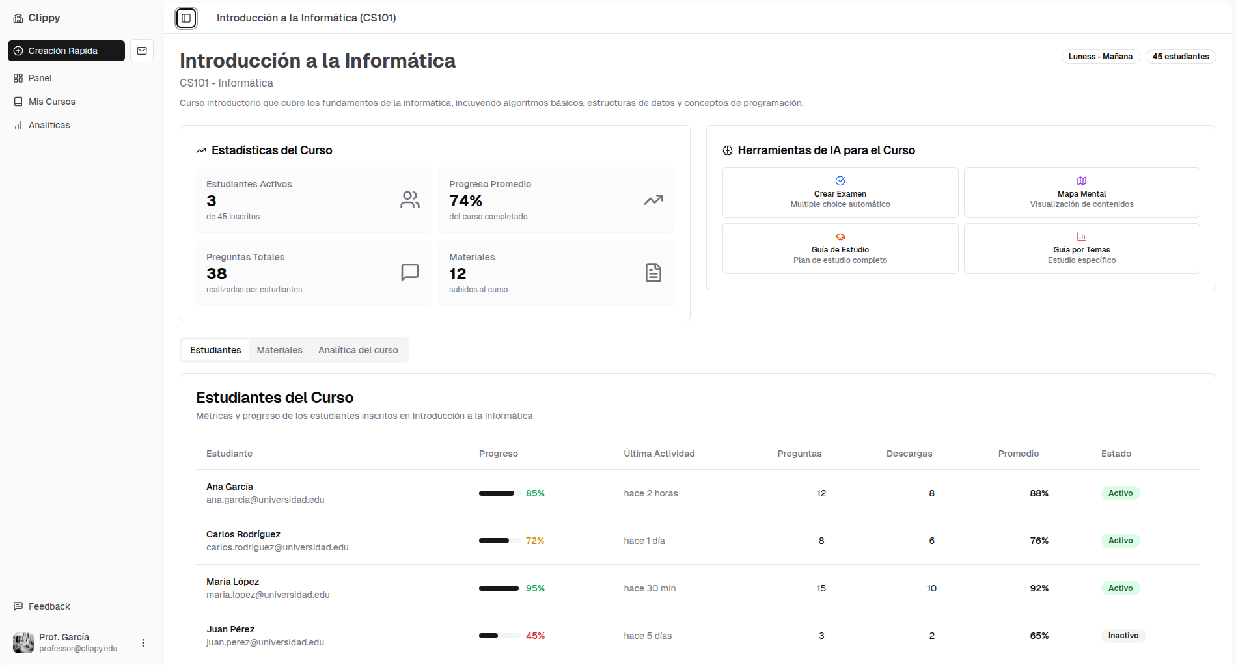This screenshot has width=1236, height=665.
Task: Open Prof. García's profile avatar
Action: (x=23, y=642)
